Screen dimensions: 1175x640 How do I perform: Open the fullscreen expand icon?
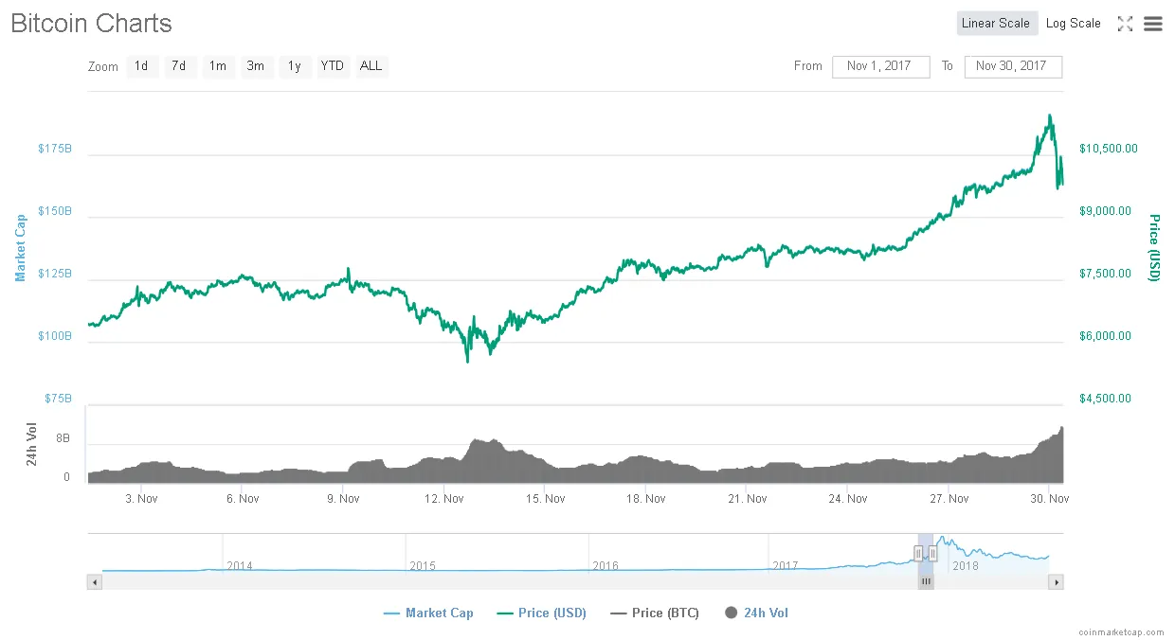[x=1125, y=24]
